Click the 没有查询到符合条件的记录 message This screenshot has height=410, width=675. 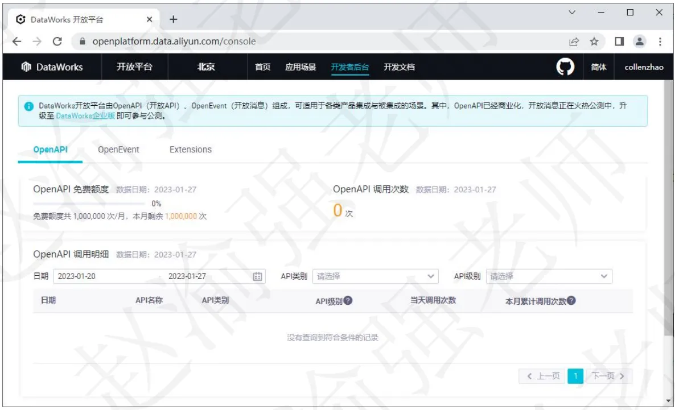(332, 337)
